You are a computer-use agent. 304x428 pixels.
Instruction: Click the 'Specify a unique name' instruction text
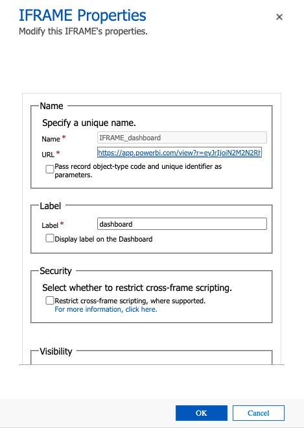(x=89, y=123)
